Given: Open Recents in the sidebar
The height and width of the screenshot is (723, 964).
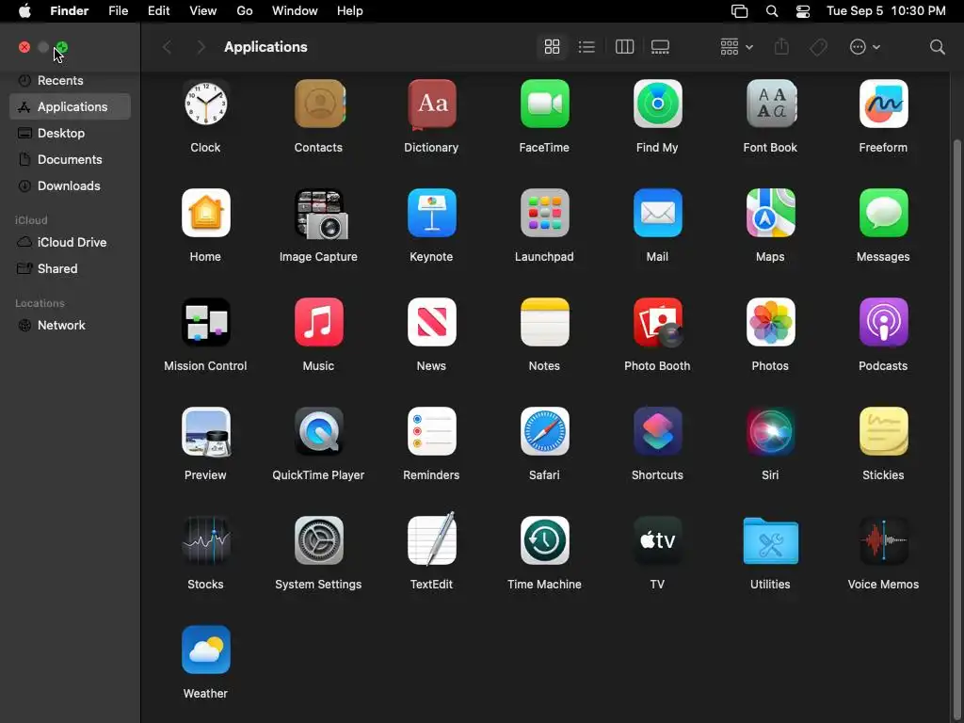Looking at the screenshot, I should 70,81.
